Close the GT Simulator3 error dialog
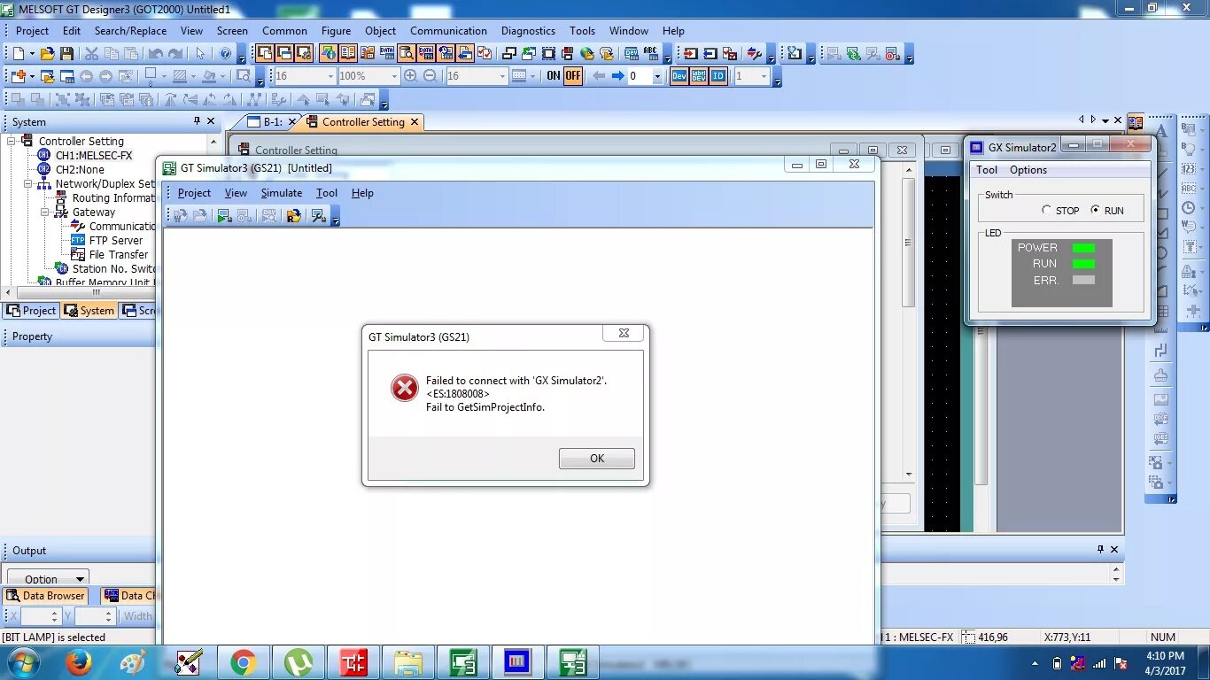 point(624,333)
